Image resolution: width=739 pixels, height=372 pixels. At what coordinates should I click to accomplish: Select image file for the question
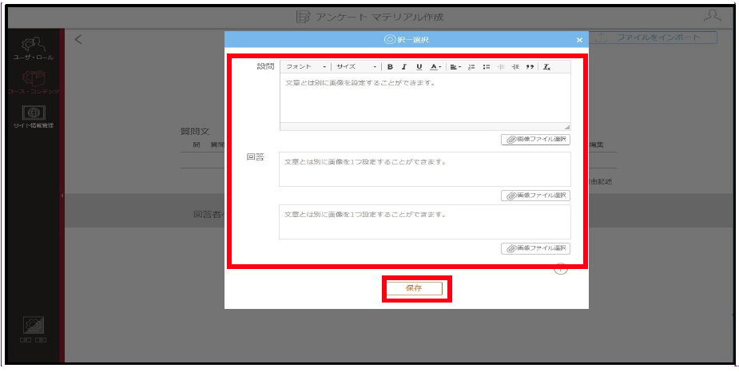pyautogui.click(x=535, y=140)
